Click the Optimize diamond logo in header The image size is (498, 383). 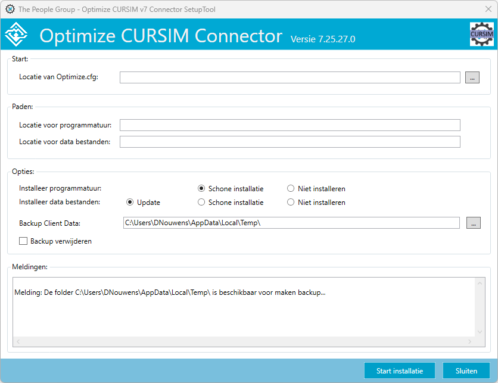pos(16,35)
